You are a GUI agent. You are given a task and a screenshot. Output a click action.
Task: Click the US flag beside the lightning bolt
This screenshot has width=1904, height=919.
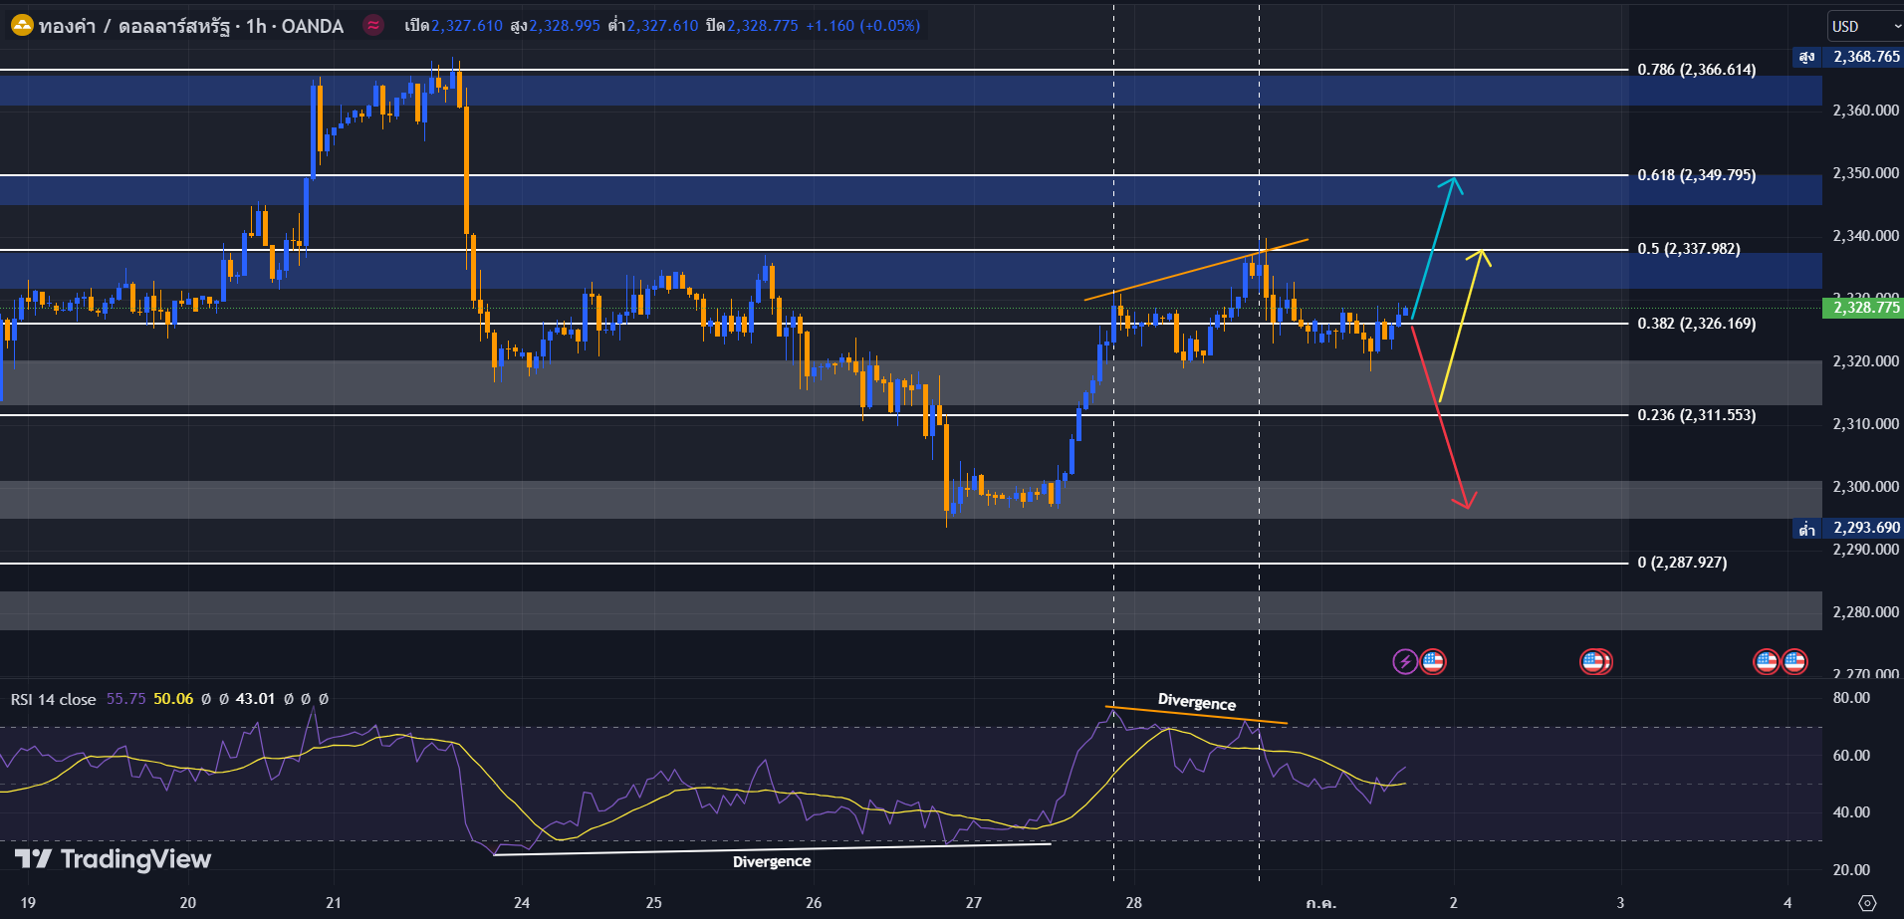[x=1433, y=661]
